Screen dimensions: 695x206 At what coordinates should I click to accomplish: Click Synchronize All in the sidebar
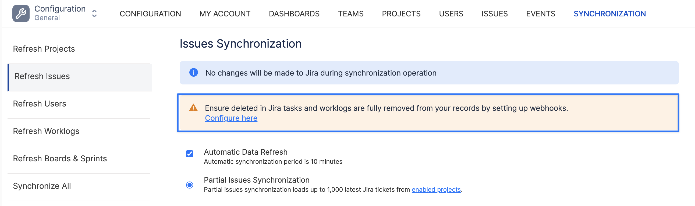pos(42,186)
